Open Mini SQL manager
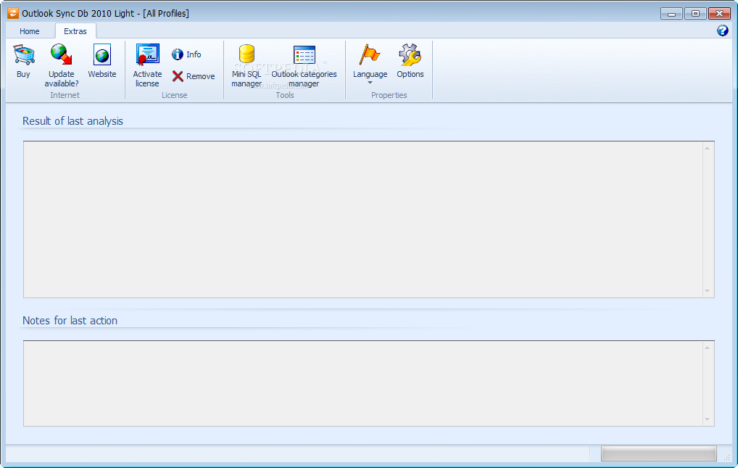Screen dimensions: 738x468 click(x=246, y=65)
